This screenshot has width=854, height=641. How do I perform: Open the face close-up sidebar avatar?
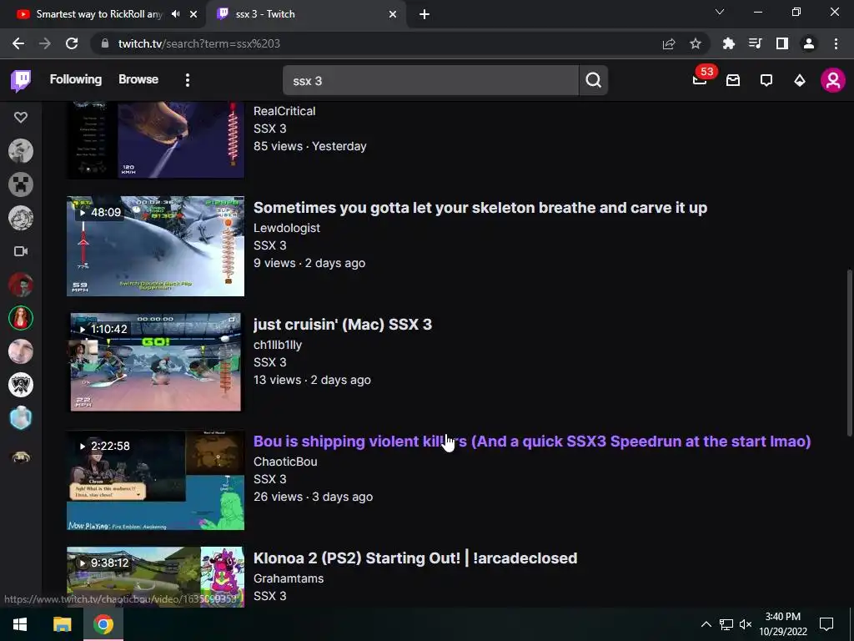[21, 351]
